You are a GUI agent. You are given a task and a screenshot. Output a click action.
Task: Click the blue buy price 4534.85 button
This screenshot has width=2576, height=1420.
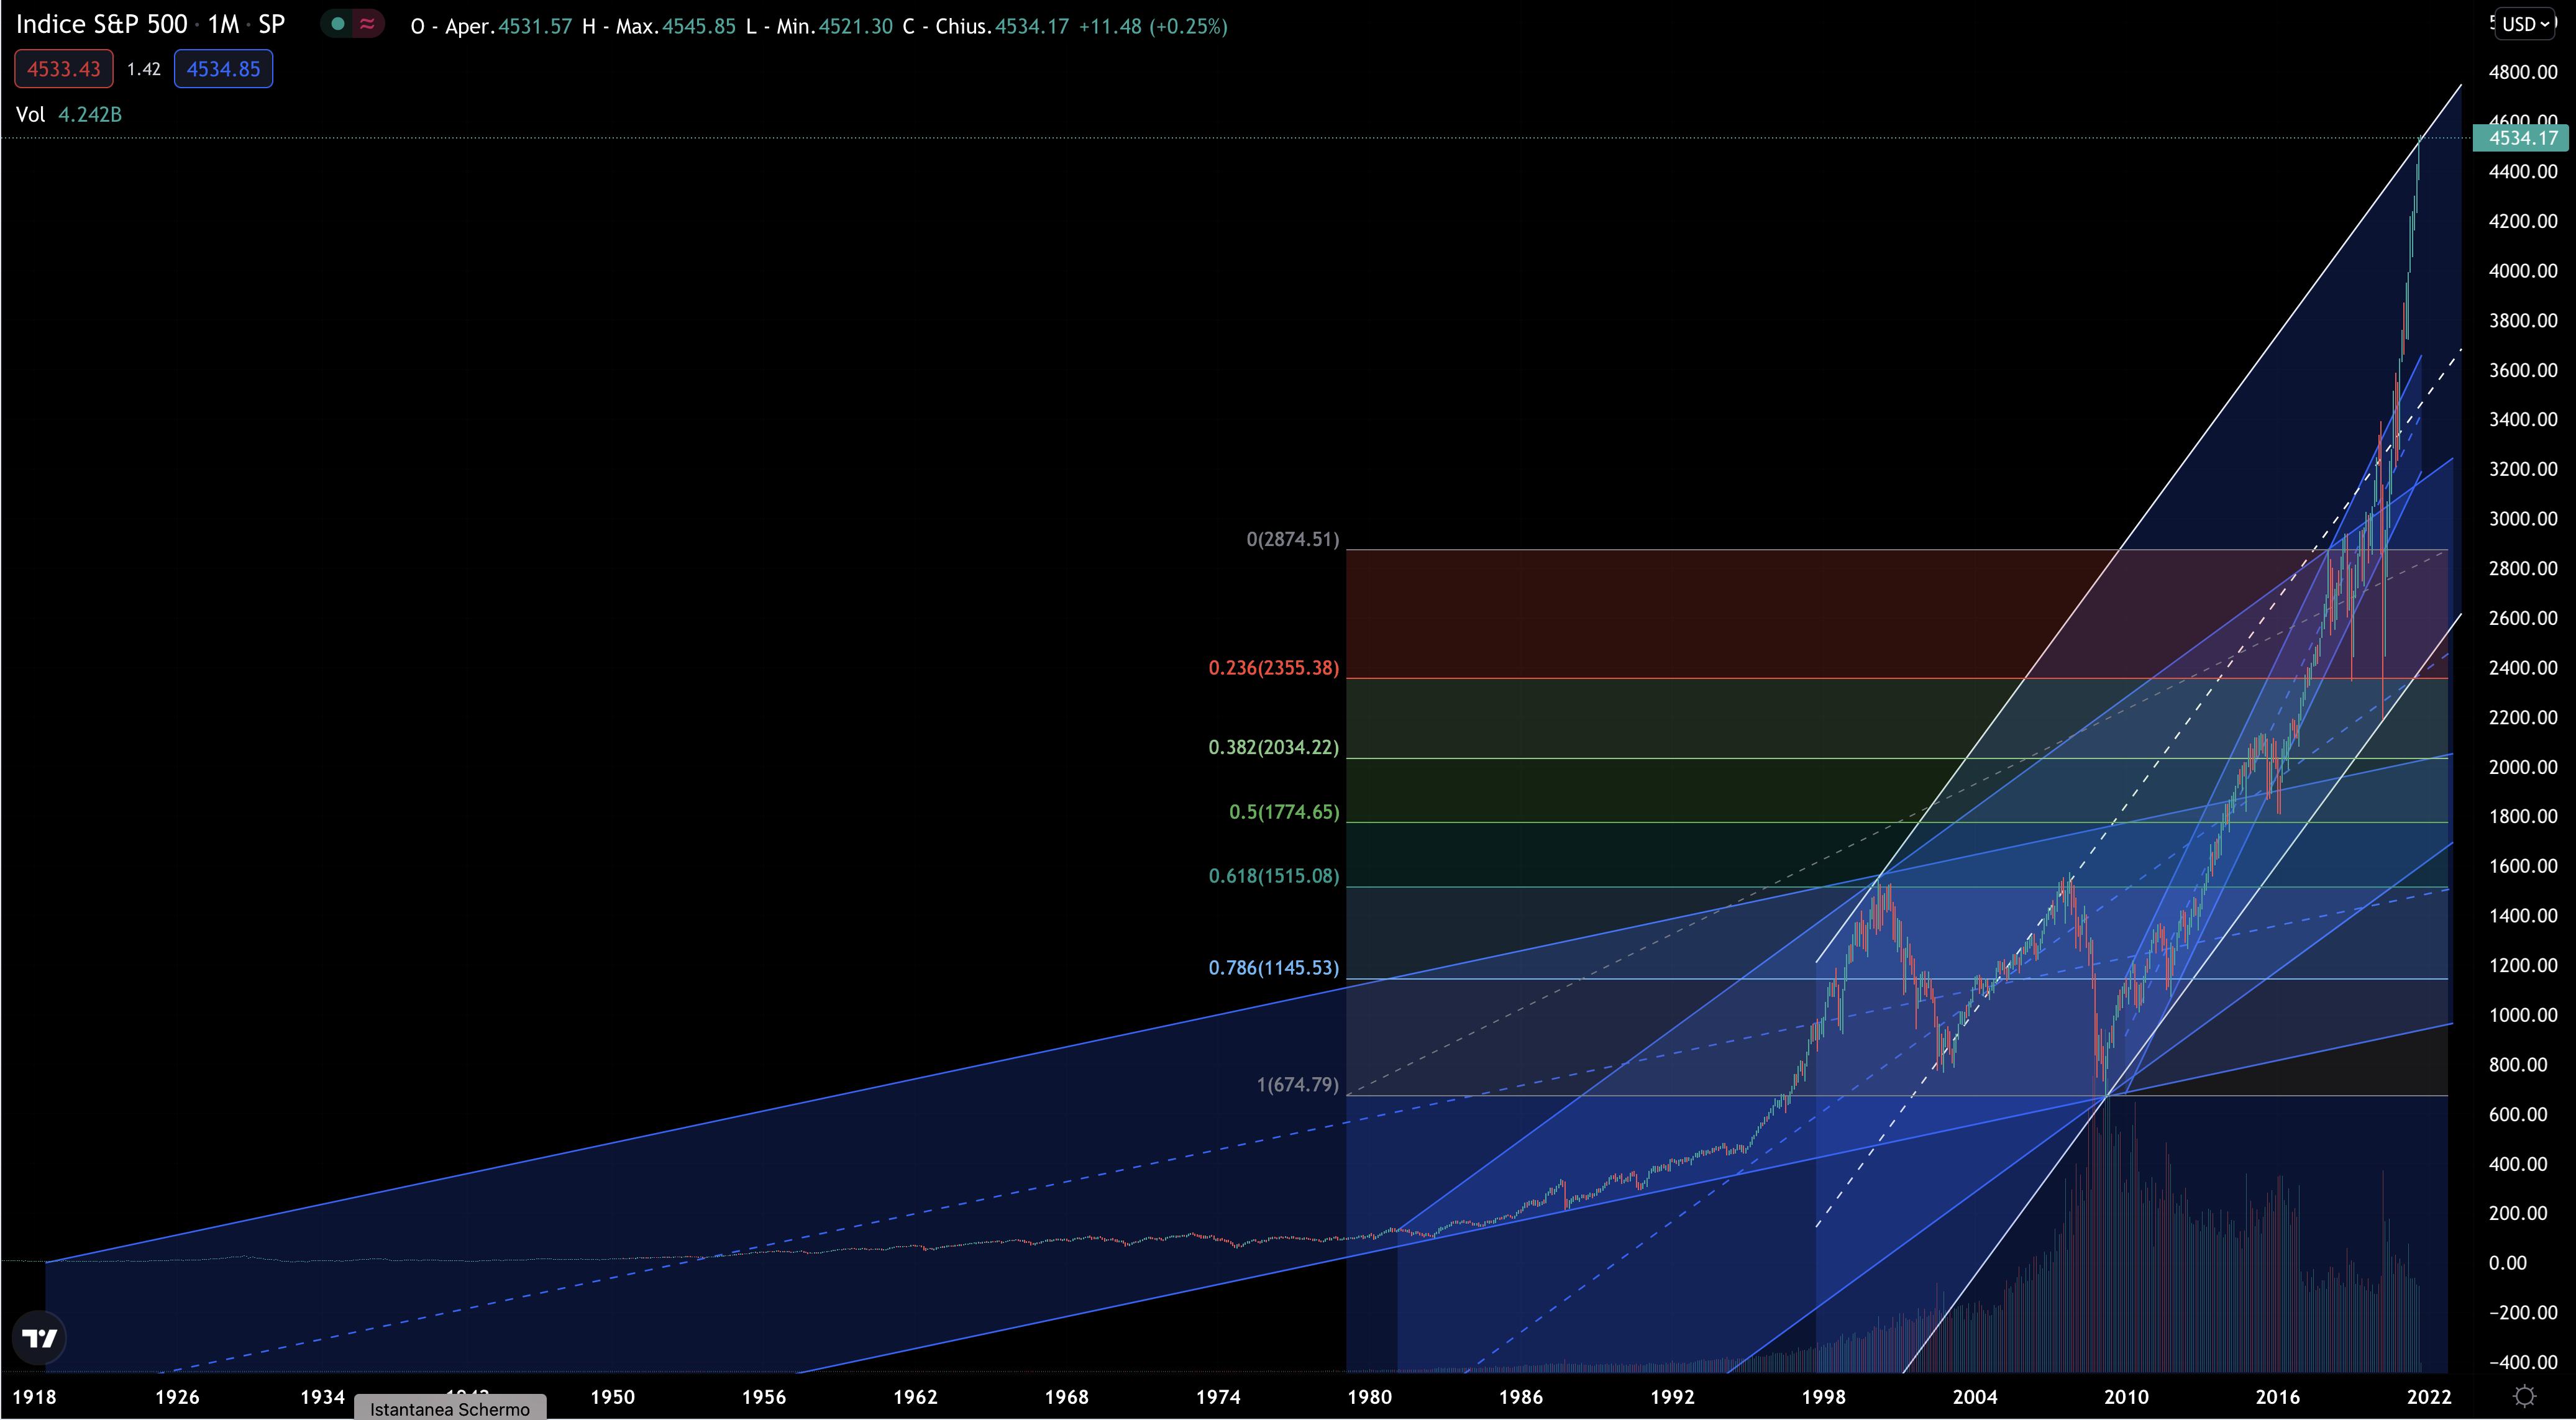pos(223,69)
